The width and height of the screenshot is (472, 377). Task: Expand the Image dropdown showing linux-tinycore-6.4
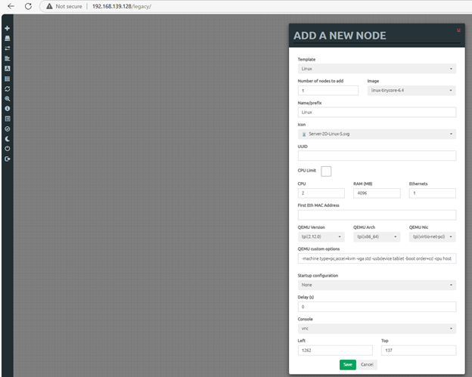click(411, 91)
